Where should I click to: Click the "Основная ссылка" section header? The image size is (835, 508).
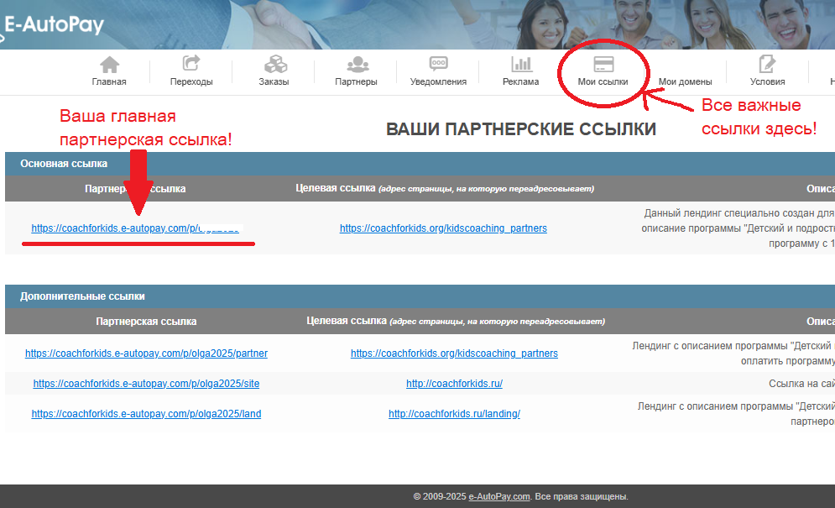pos(64,164)
